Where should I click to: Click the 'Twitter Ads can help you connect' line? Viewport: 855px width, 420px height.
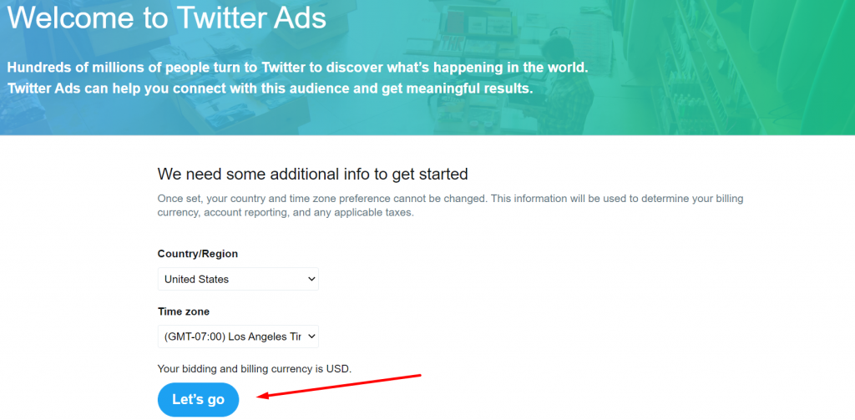270,89
